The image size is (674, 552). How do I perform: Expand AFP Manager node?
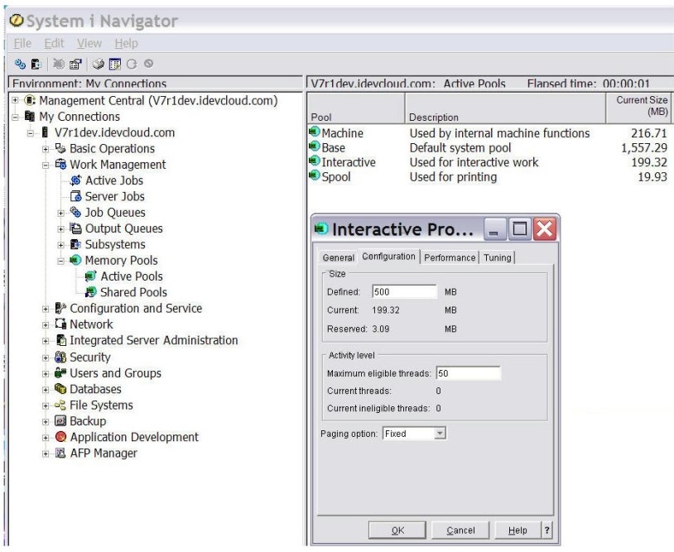pyautogui.click(x=46, y=454)
